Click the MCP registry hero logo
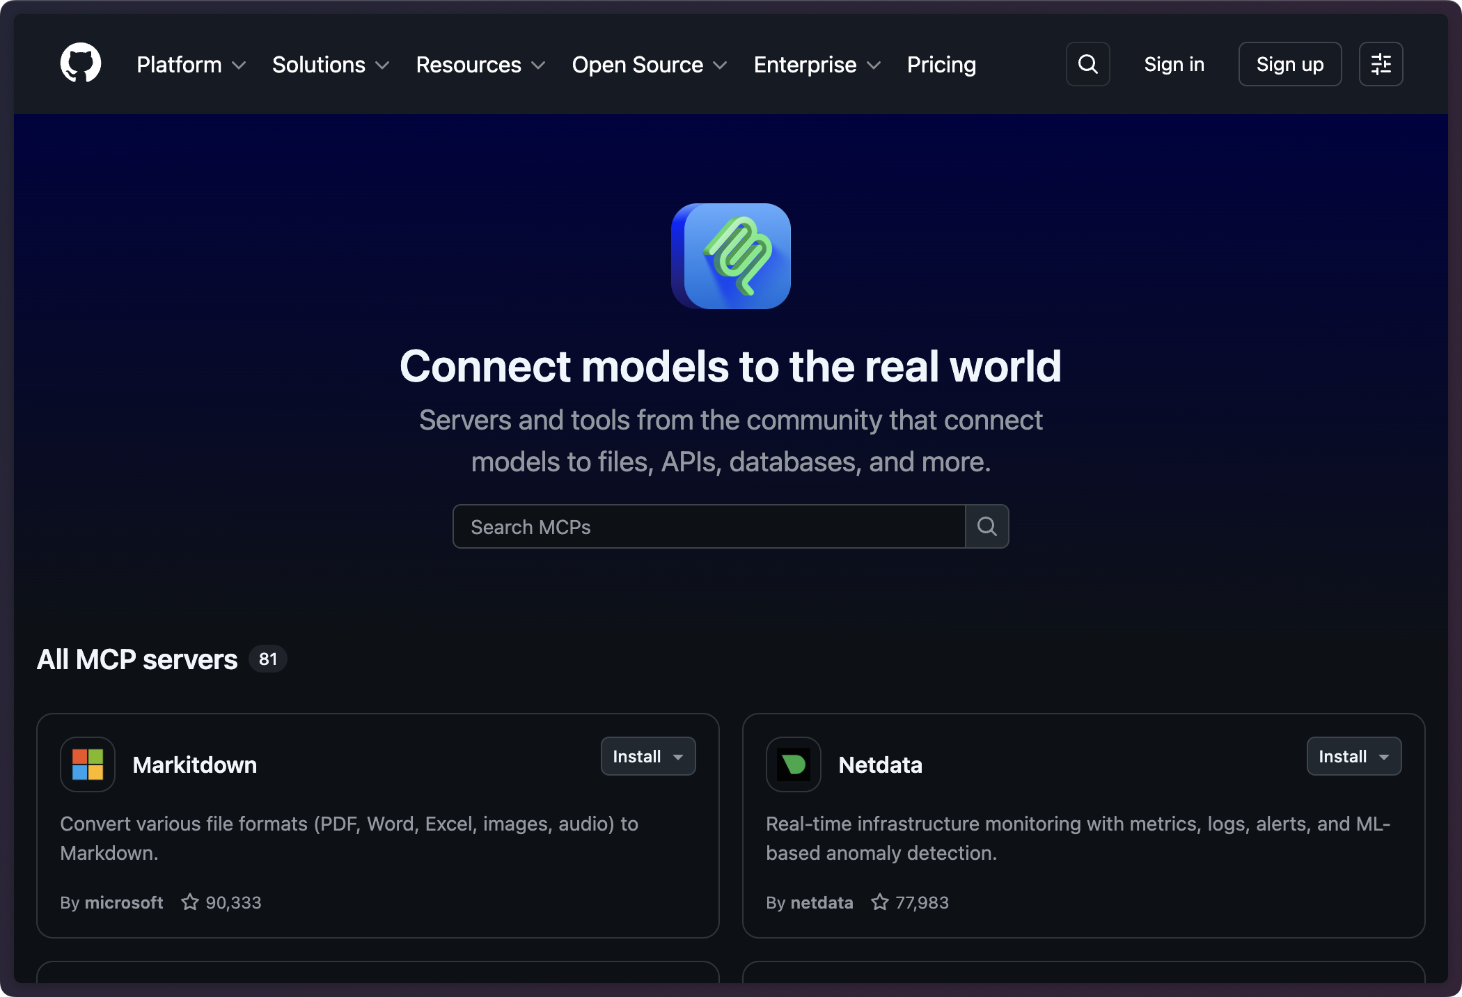The width and height of the screenshot is (1462, 997). tap(731, 256)
